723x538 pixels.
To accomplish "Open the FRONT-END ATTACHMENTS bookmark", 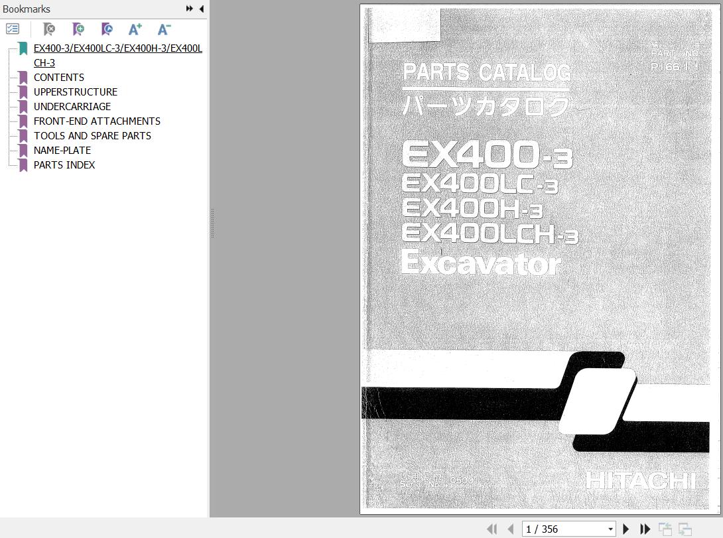I will (x=98, y=121).
